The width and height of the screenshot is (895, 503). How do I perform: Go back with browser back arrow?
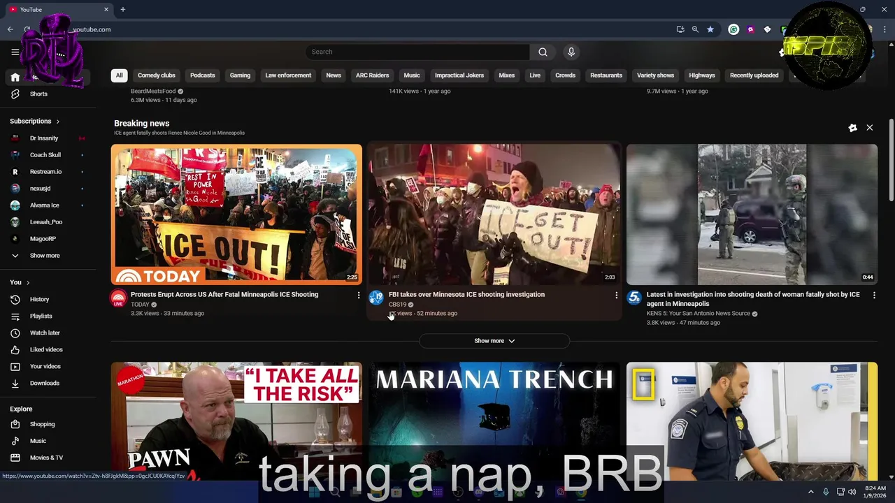click(10, 29)
